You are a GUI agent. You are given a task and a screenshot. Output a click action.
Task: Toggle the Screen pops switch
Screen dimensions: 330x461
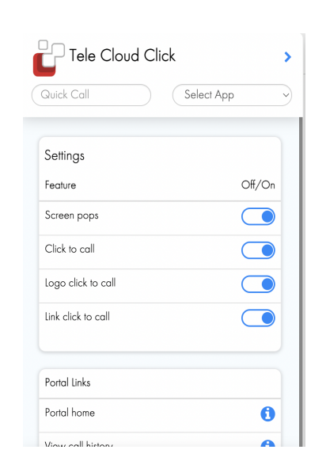tap(258, 217)
